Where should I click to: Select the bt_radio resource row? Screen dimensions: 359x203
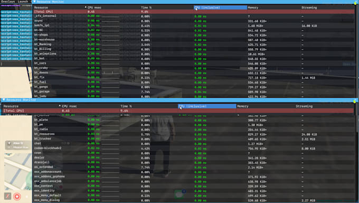pyautogui.click(x=193, y=130)
